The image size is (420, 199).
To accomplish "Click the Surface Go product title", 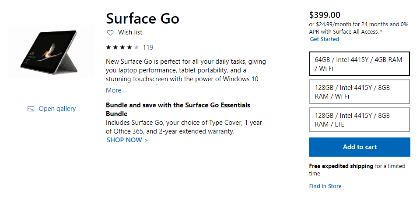I will [143, 18].
